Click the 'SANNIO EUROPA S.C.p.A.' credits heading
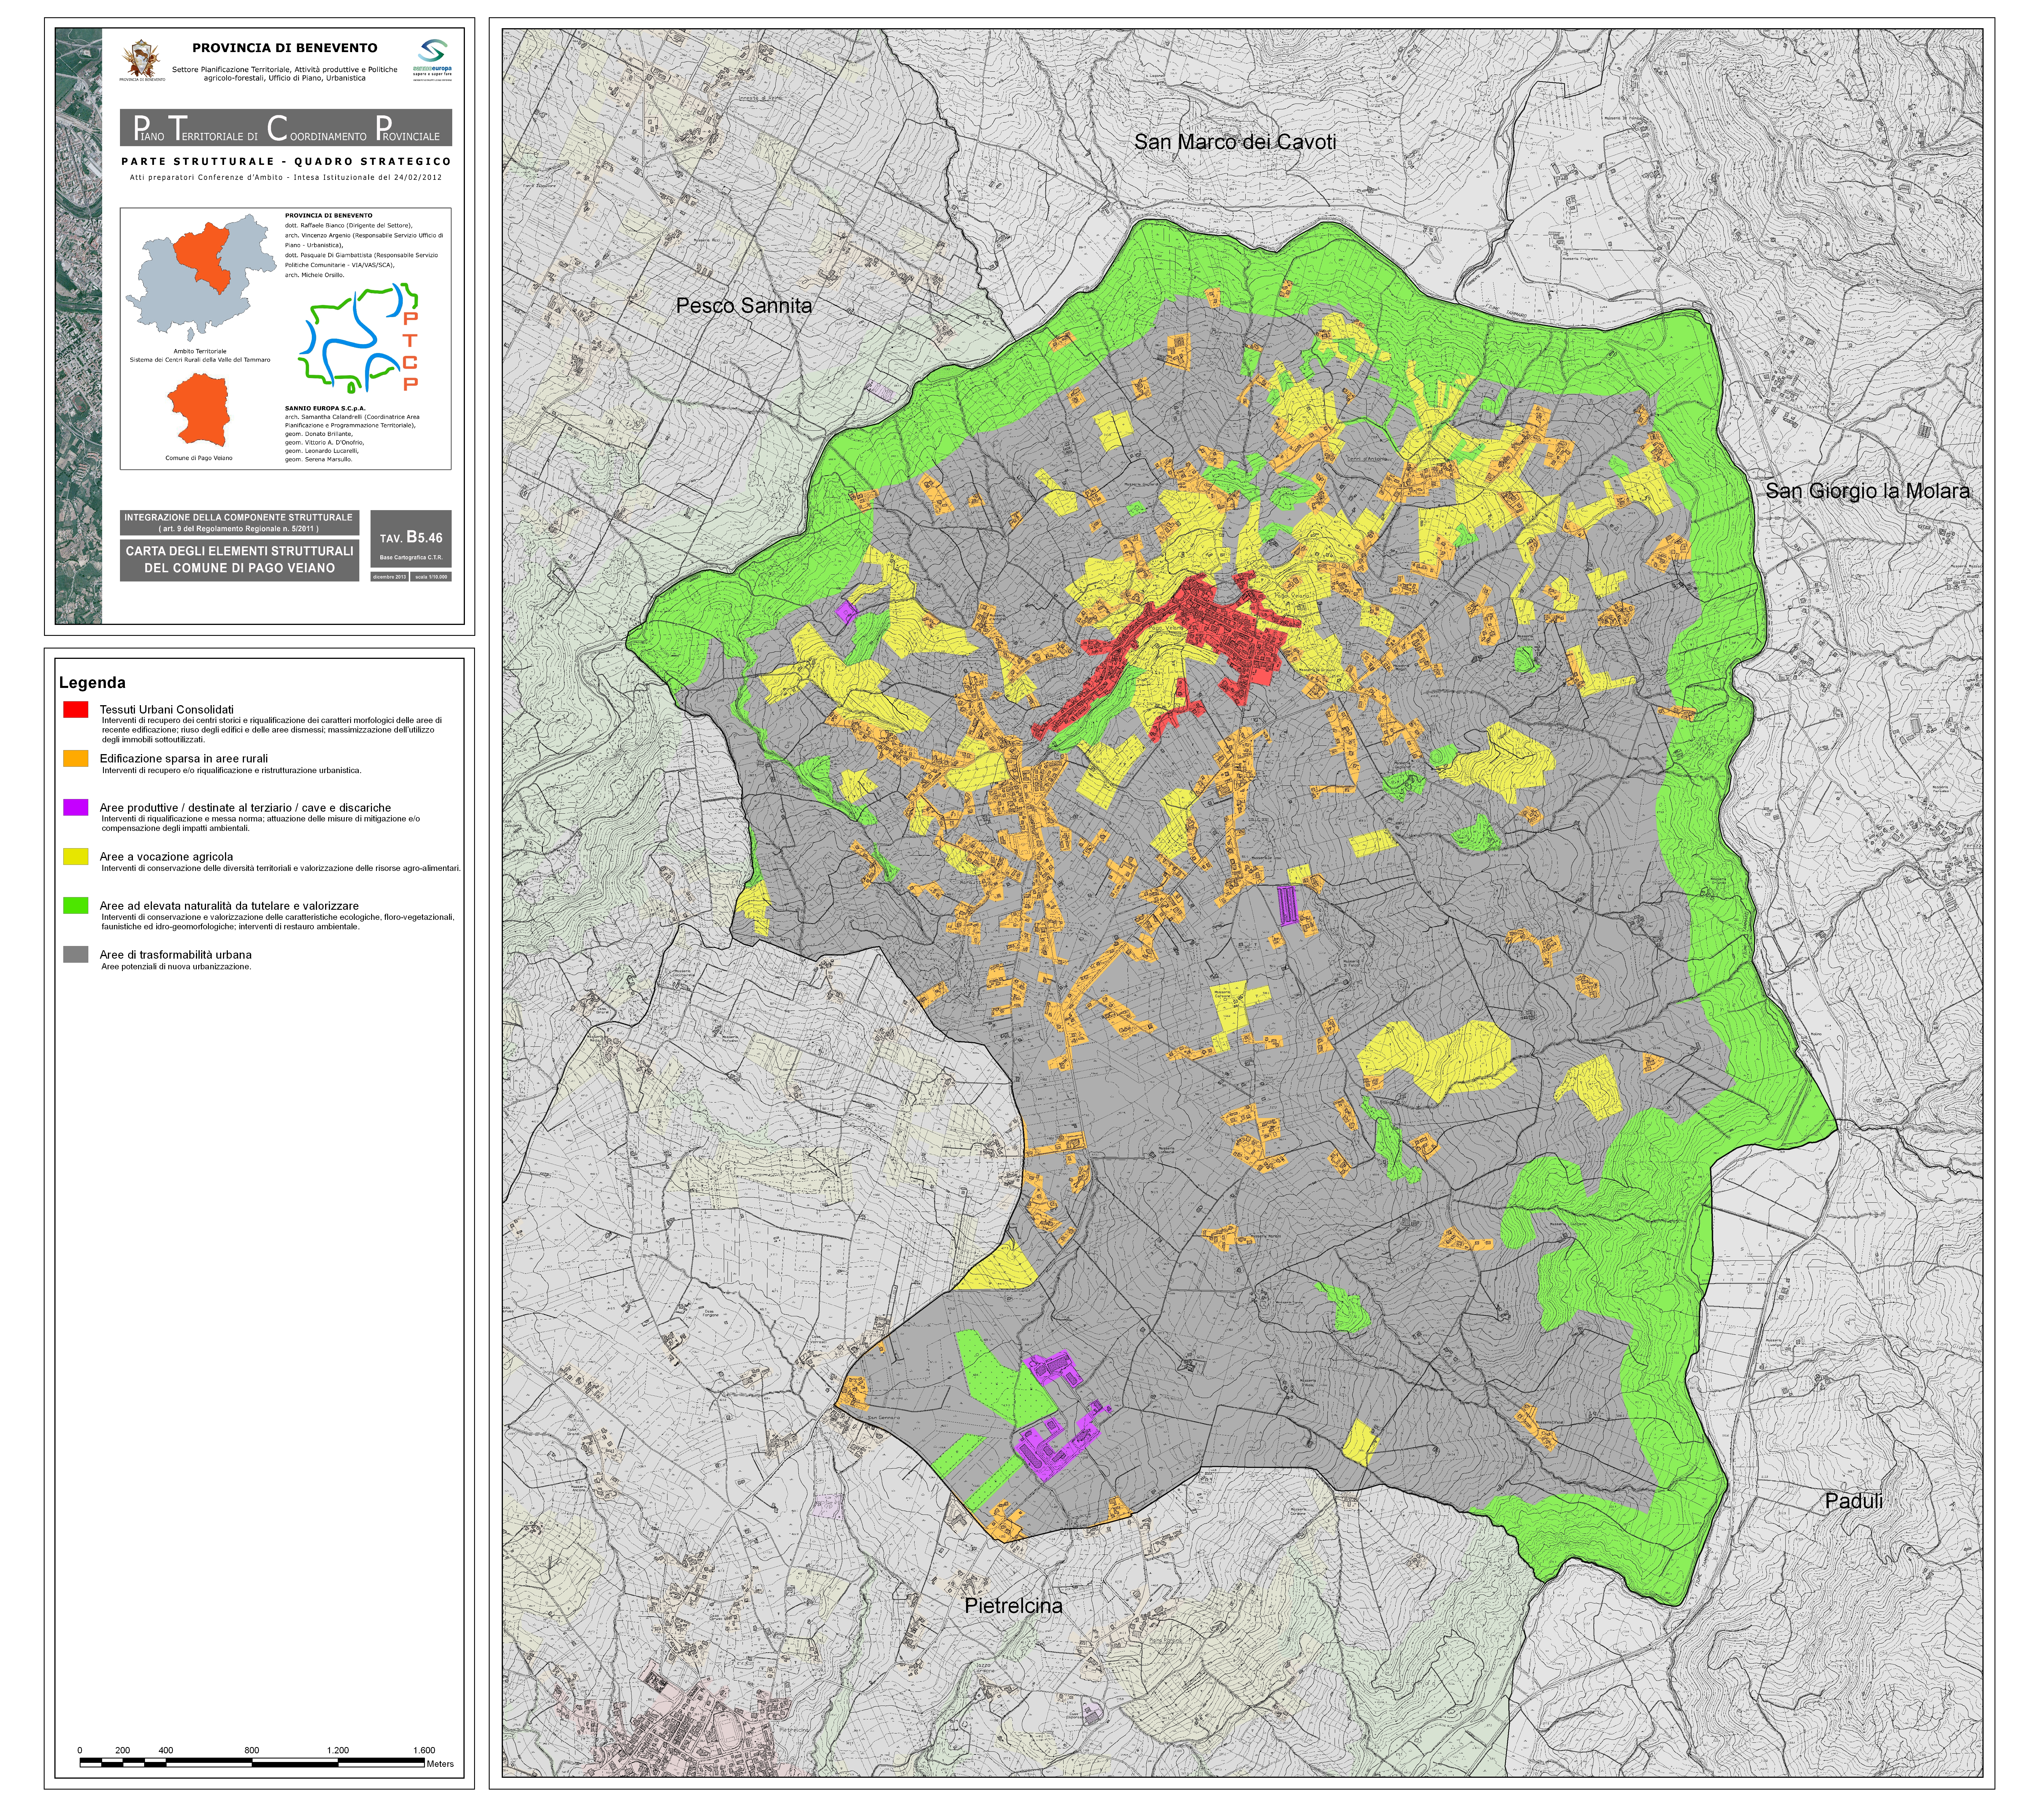The image size is (2044, 1808). coord(325,408)
